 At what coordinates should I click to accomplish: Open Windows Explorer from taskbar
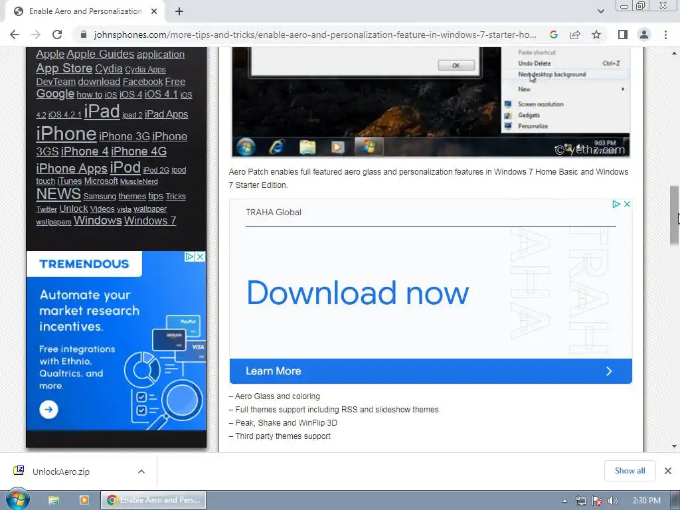[53, 500]
